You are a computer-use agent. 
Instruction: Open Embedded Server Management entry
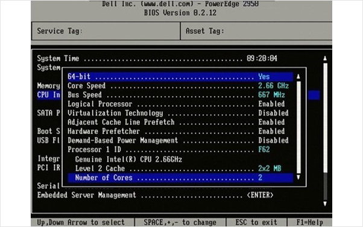pos(155,195)
